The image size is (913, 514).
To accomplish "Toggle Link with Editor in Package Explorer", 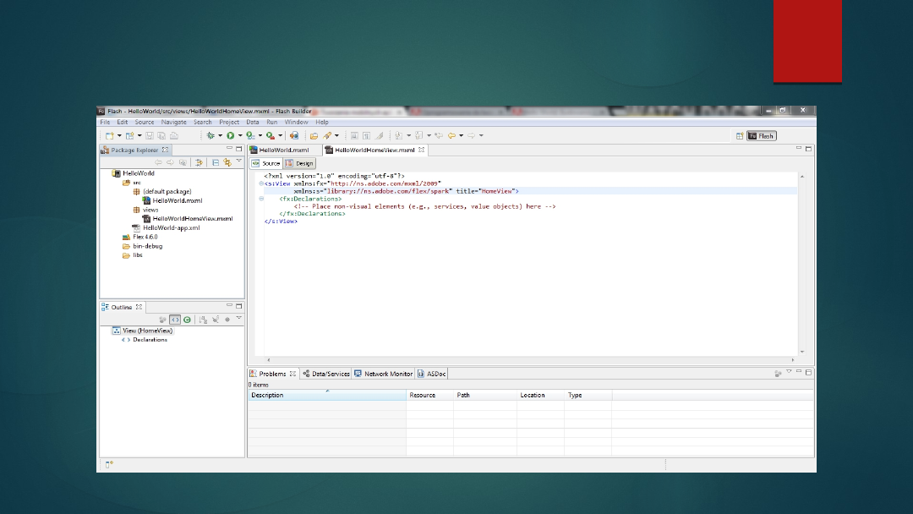I will click(227, 162).
